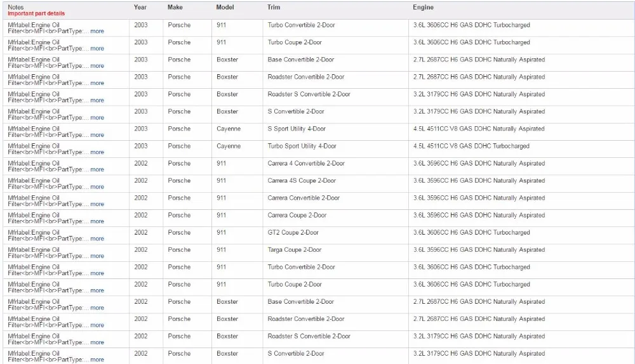Screen dimensions: 635x364
Task: Expand notes via 'more' for 2002 Boxster Base Convertible
Action: (x=97, y=308)
